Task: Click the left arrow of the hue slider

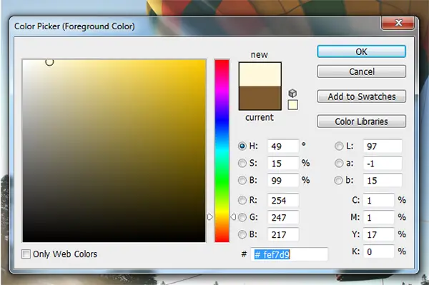Action: pyautogui.click(x=210, y=217)
